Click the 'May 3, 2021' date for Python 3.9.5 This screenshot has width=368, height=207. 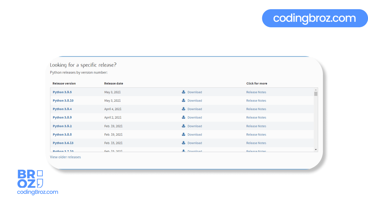[113, 92]
